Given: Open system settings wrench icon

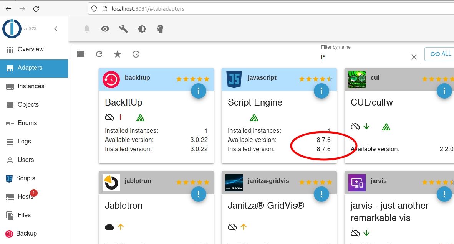Looking at the screenshot, I should pyautogui.click(x=124, y=29).
